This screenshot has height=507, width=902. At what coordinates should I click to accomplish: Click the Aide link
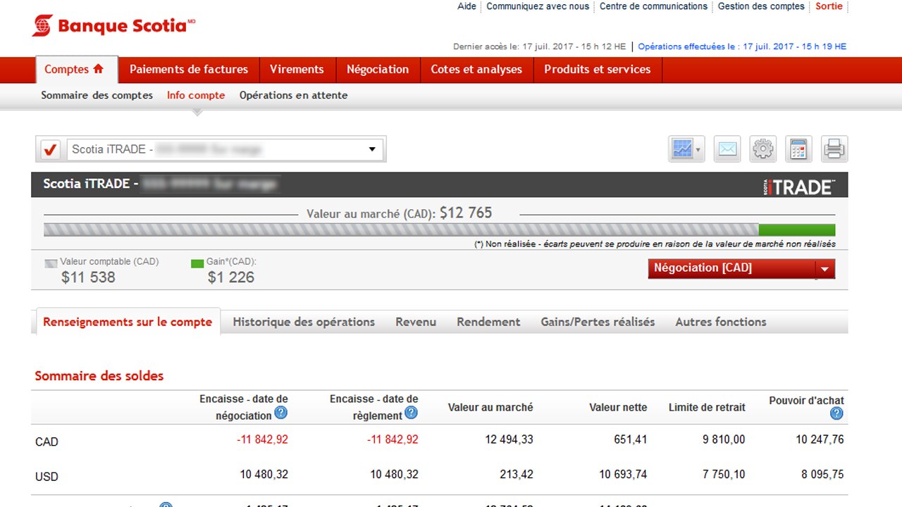467,6
